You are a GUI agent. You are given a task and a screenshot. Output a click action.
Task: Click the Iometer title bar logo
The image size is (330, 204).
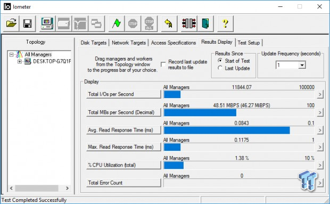pyautogui.click(x=7, y=7)
